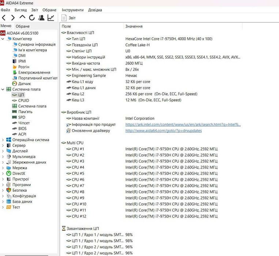Screen dimensions: 279x256
Task: Collapse the Комп'ютер tree node
Action: click(x=3, y=39)
